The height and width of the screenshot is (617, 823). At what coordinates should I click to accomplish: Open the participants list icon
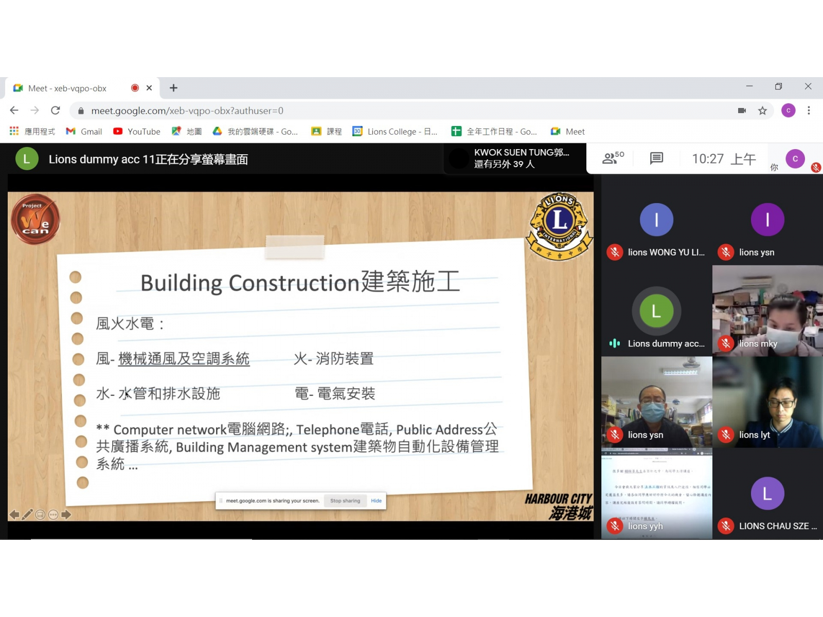pos(612,158)
